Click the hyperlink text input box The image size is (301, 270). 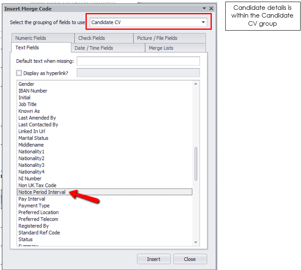point(138,73)
